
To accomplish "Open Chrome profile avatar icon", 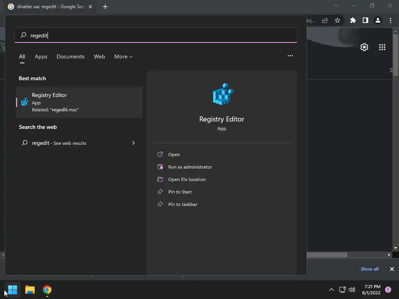I will (x=378, y=20).
